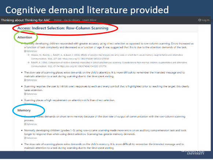Open the Home nav link
The height and width of the screenshot is (160, 213).
tap(58, 20)
